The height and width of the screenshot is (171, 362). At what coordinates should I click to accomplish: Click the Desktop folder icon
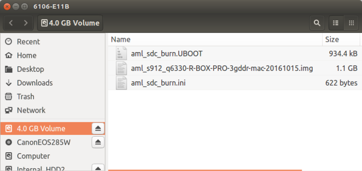coord(8,69)
